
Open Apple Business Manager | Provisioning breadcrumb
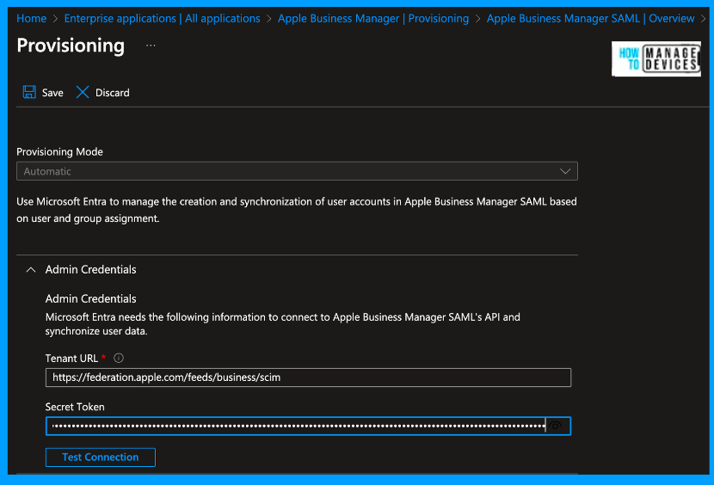click(x=373, y=18)
